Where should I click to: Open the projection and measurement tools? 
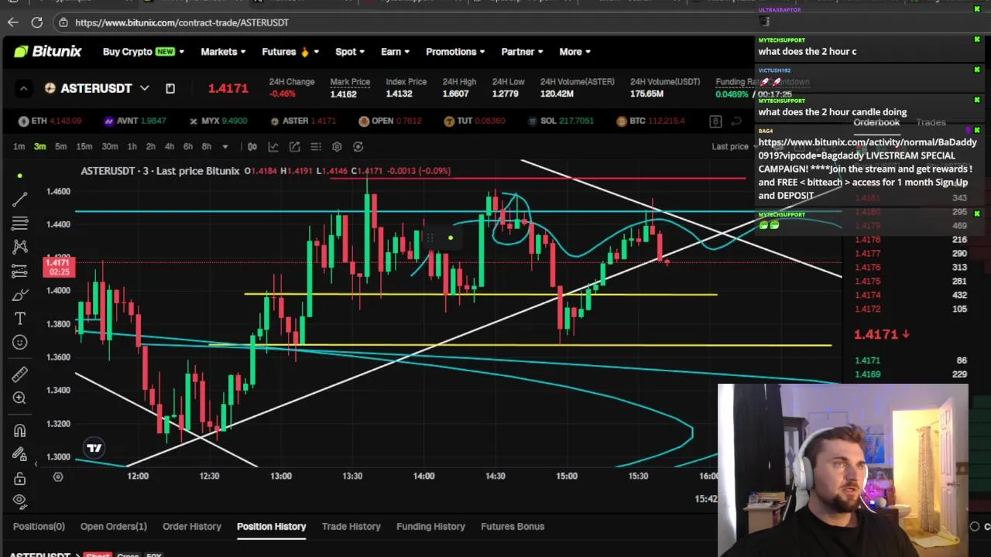(x=20, y=271)
